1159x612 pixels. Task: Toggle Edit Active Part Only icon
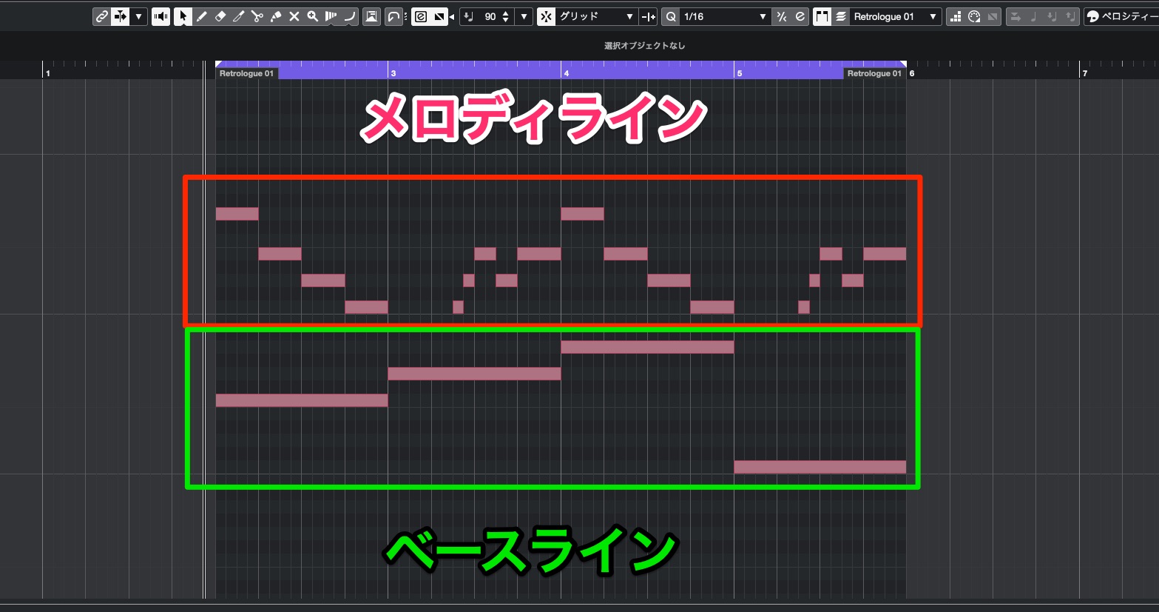coord(841,16)
